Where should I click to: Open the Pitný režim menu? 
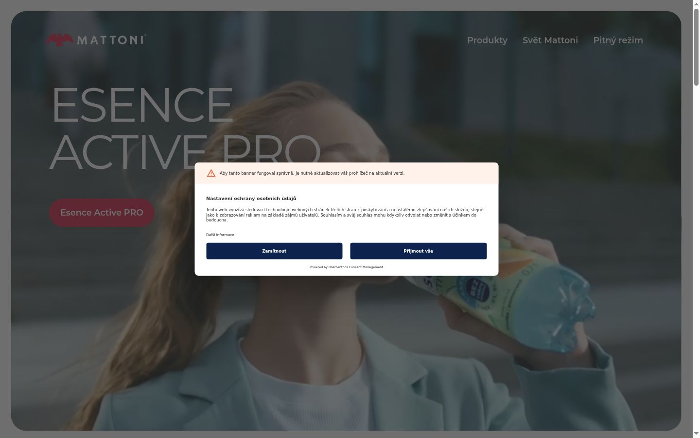point(618,40)
